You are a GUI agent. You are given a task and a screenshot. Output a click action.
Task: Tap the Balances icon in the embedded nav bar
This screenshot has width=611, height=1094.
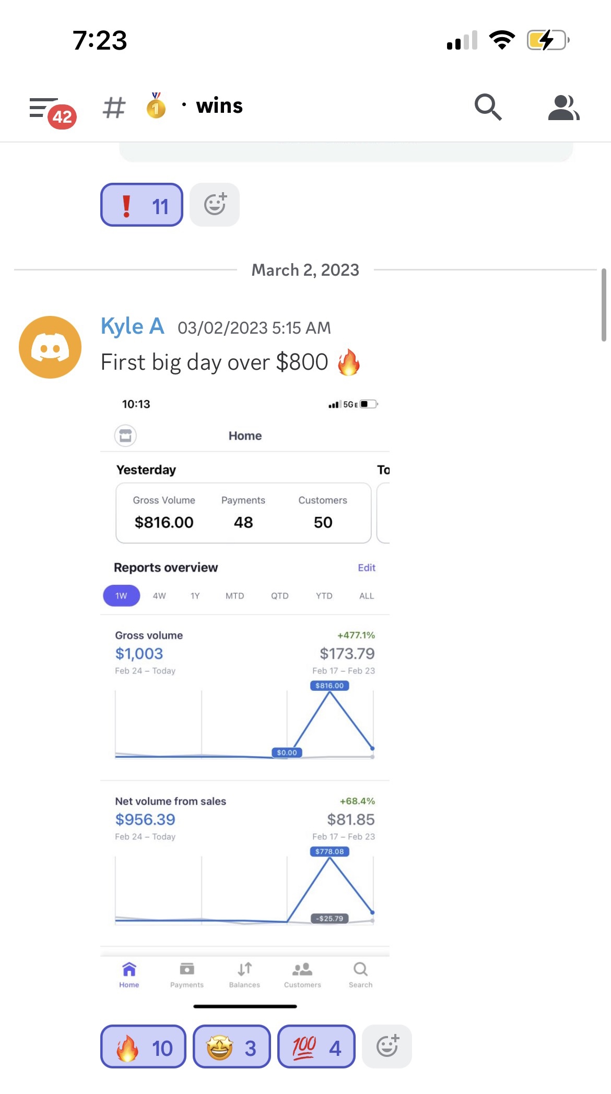244,972
